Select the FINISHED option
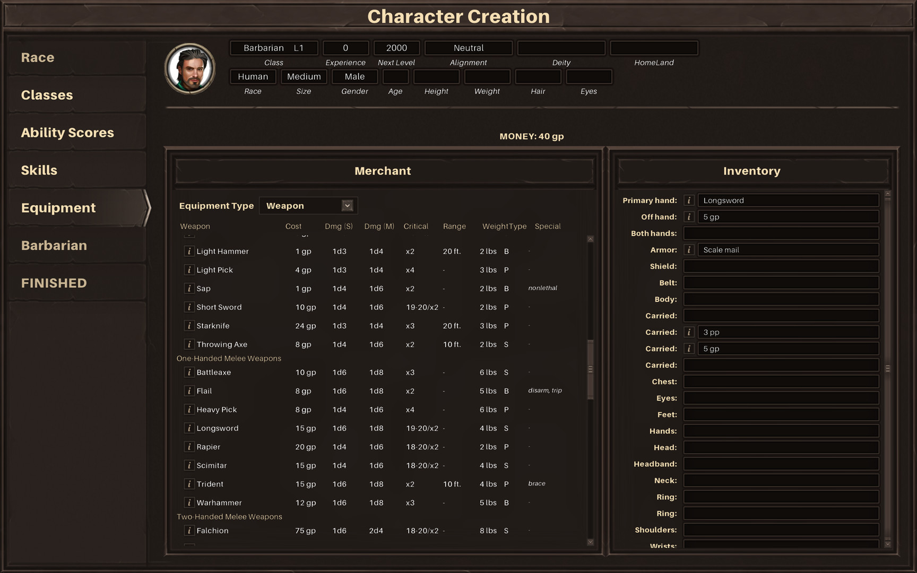This screenshot has width=917, height=573. pos(53,283)
